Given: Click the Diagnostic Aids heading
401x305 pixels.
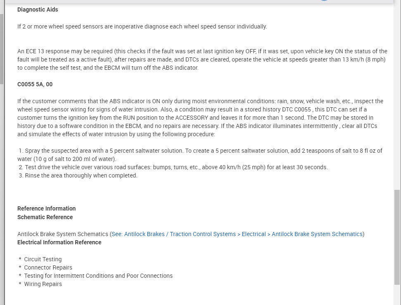Looking at the screenshot, I should click(x=38, y=9).
